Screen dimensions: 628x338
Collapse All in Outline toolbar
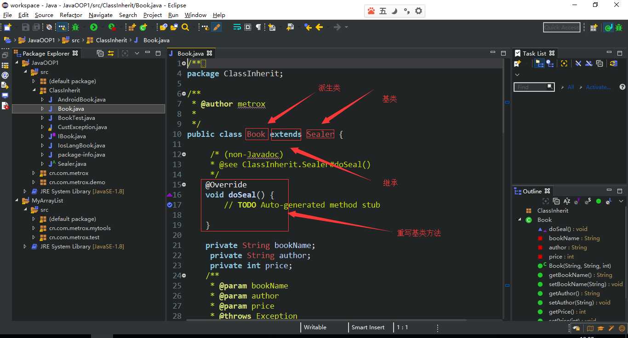556,201
